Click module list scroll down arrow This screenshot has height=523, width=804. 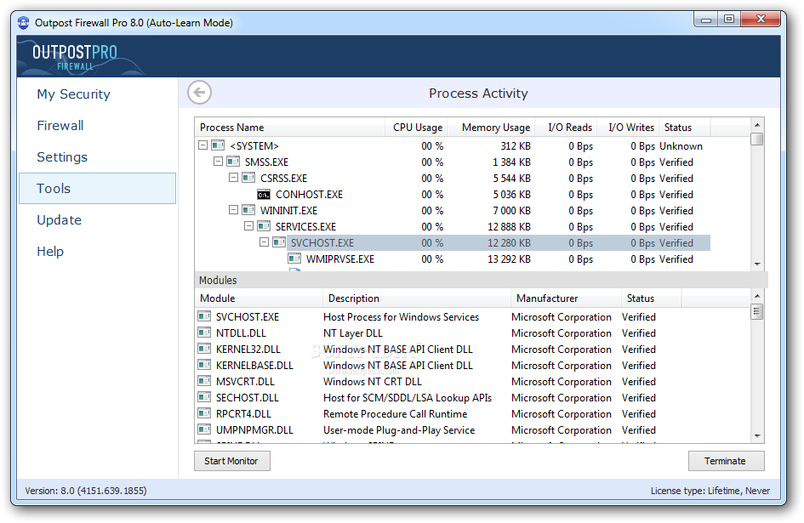757,435
